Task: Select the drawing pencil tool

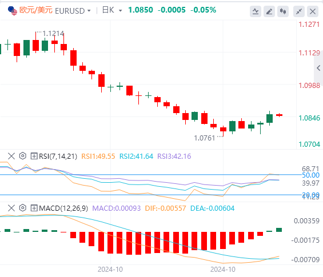Action: tap(269, 11)
